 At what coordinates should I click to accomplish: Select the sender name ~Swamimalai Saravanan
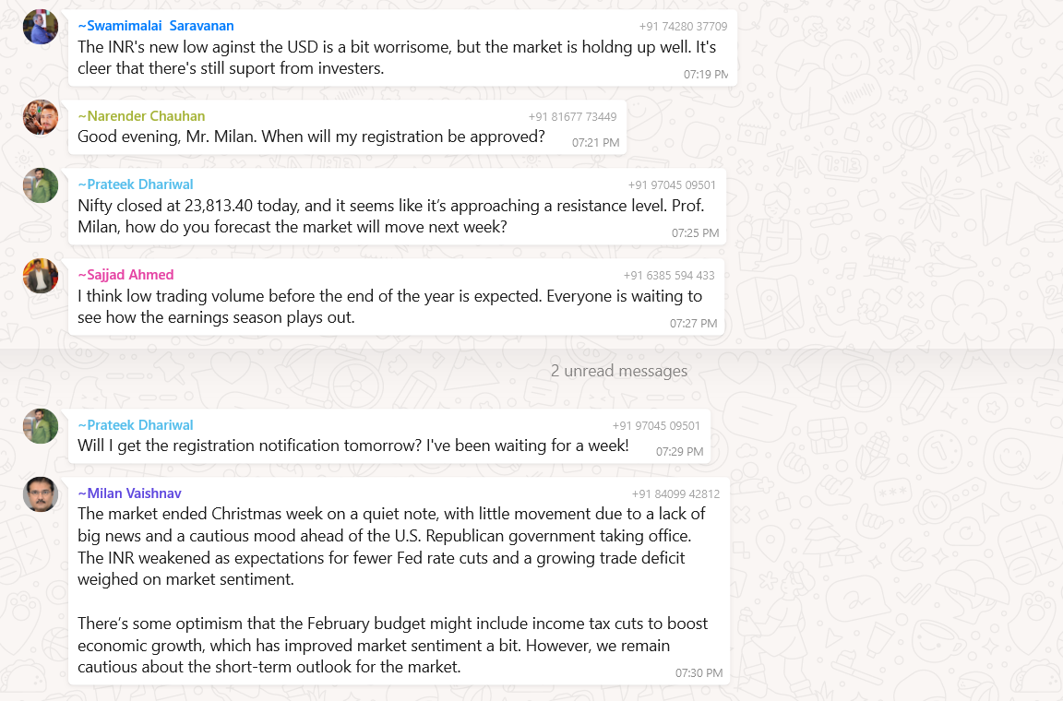point(155,26)
